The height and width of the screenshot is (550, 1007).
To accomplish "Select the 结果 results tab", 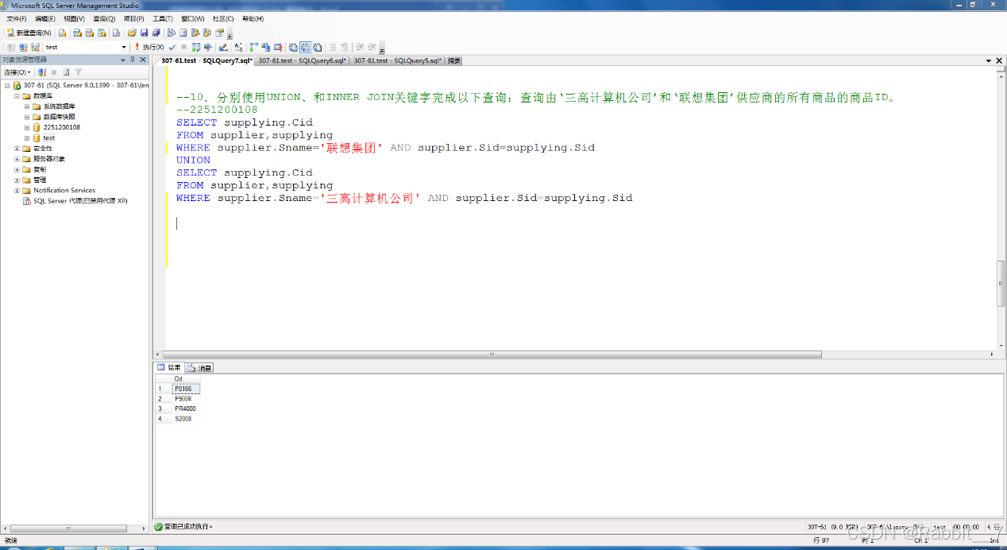I will coord(170,368).
